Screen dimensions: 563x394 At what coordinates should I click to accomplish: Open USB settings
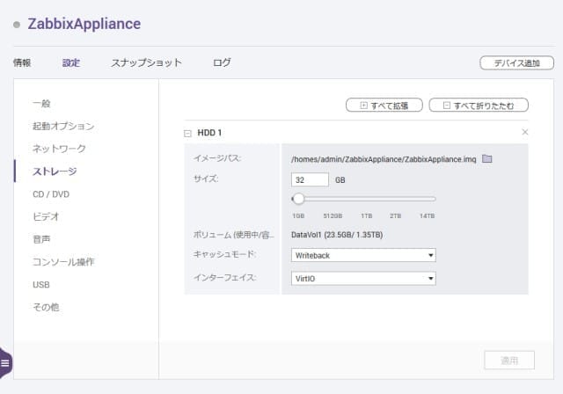[41, 285]
